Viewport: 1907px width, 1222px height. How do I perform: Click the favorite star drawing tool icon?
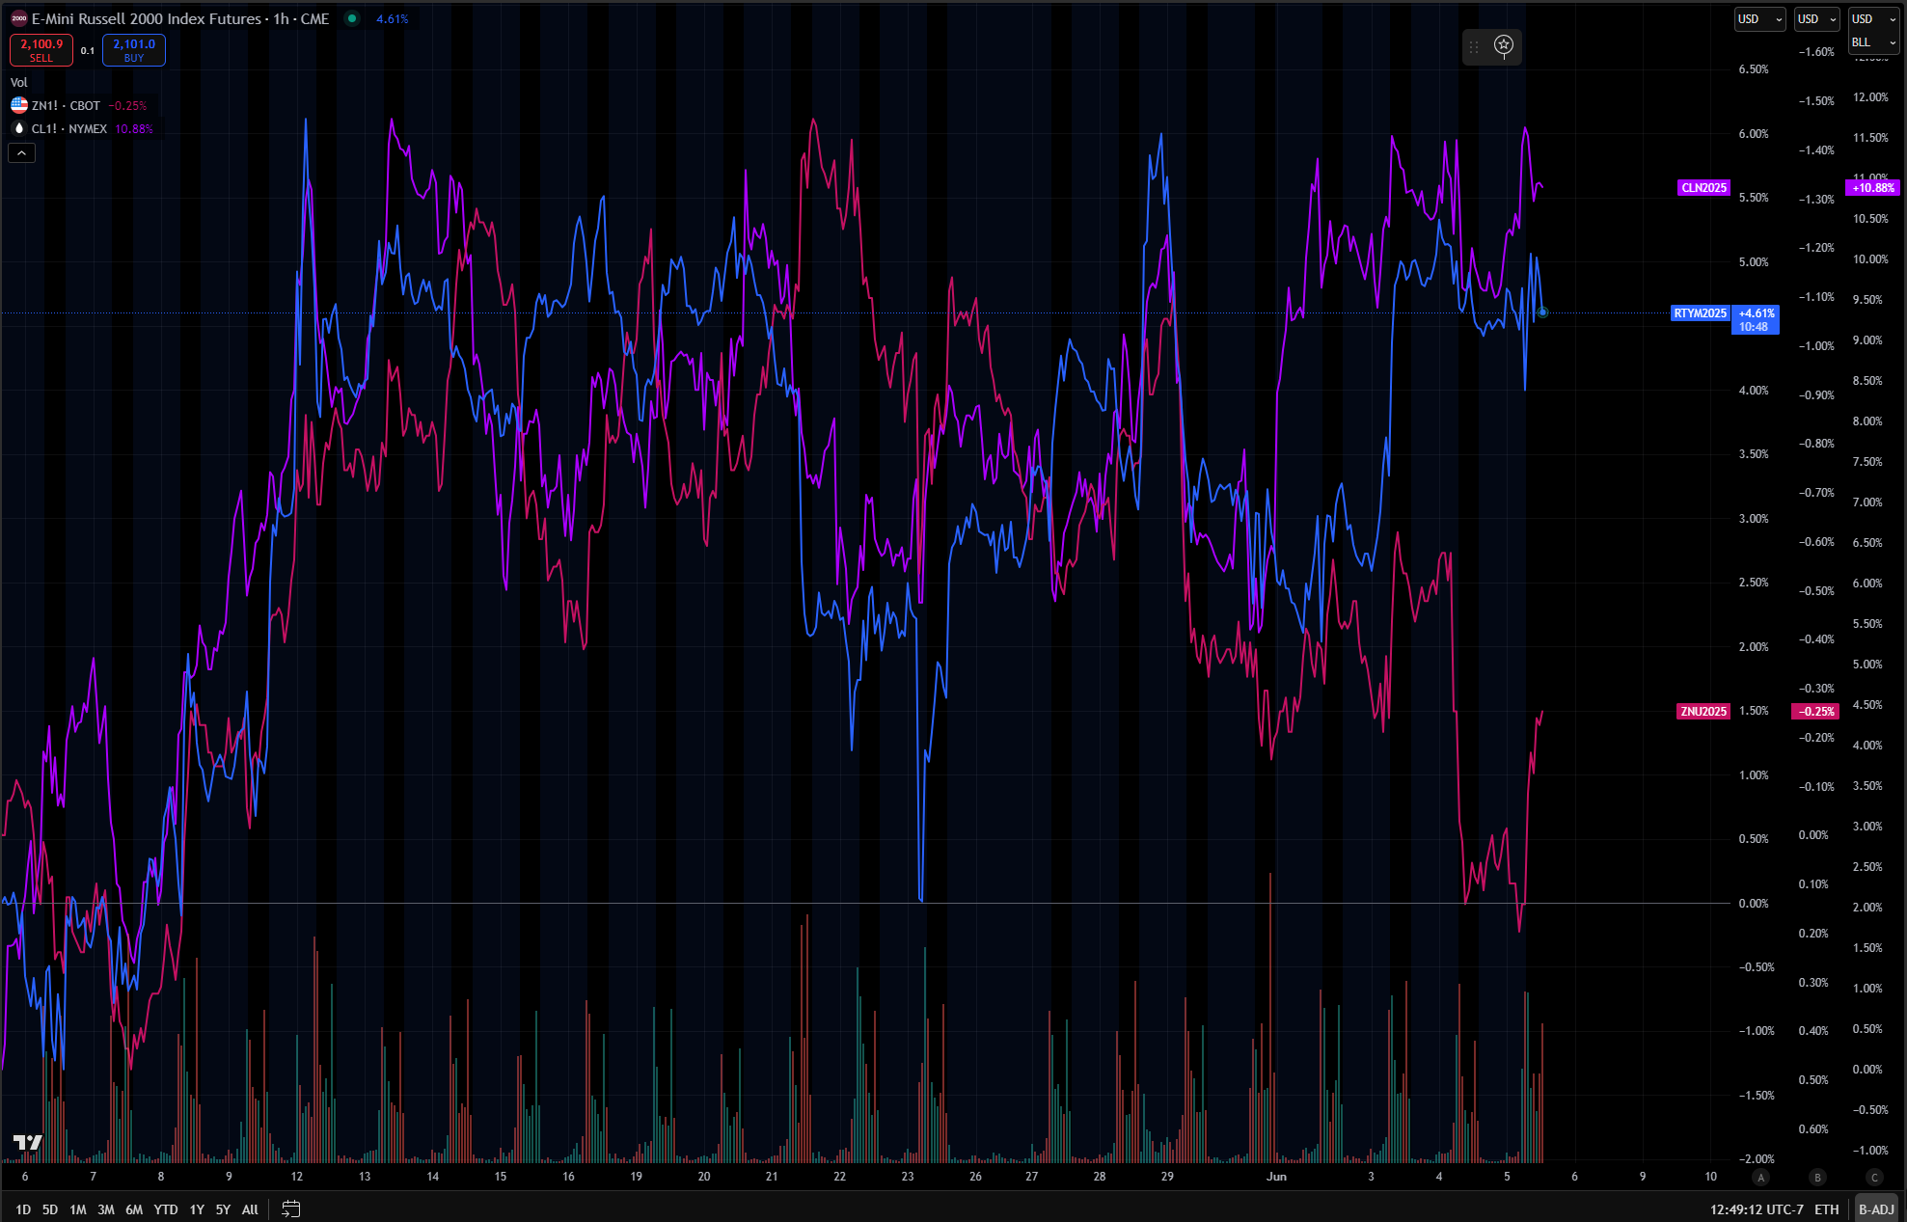1504,45
